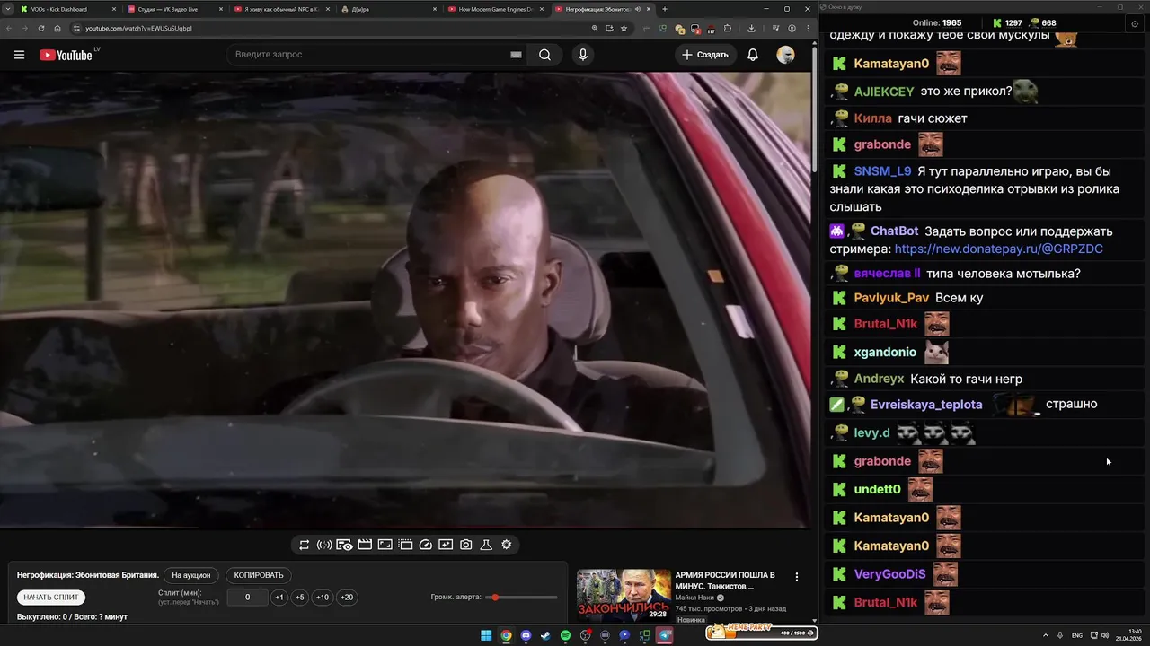Take a screenshot with the camera icon
This screenshot has height=646, width=1150.
coord(466,545)
